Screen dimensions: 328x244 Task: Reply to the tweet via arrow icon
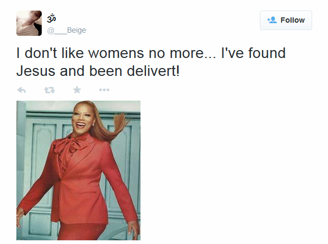click(22, 90)
